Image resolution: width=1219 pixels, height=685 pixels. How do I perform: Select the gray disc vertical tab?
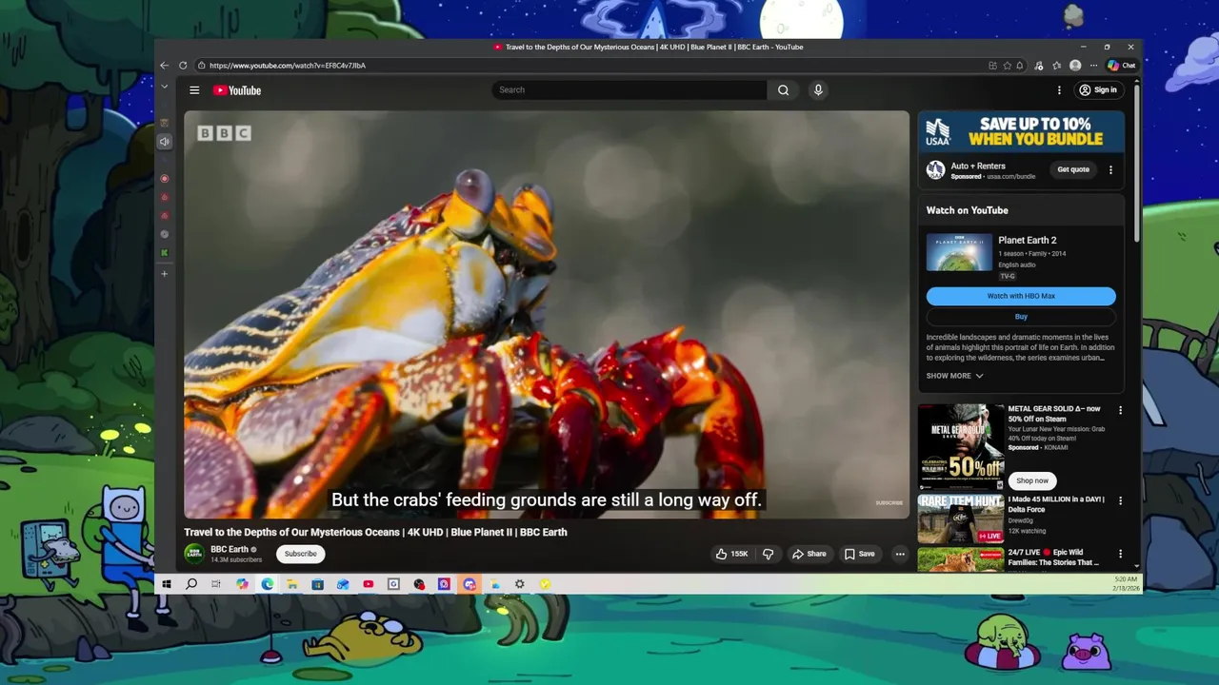[x=164, y=234]
